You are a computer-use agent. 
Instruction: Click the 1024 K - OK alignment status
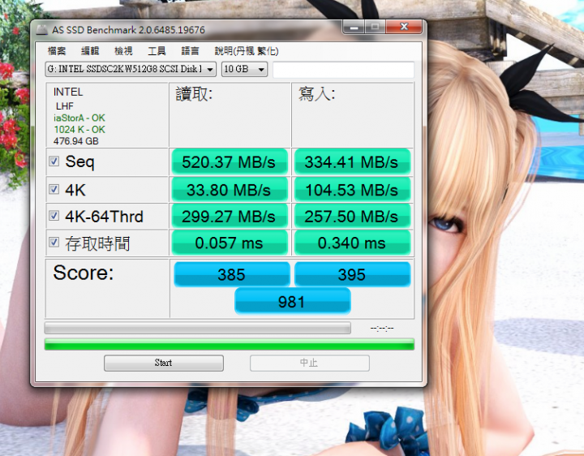pos(79,130)
